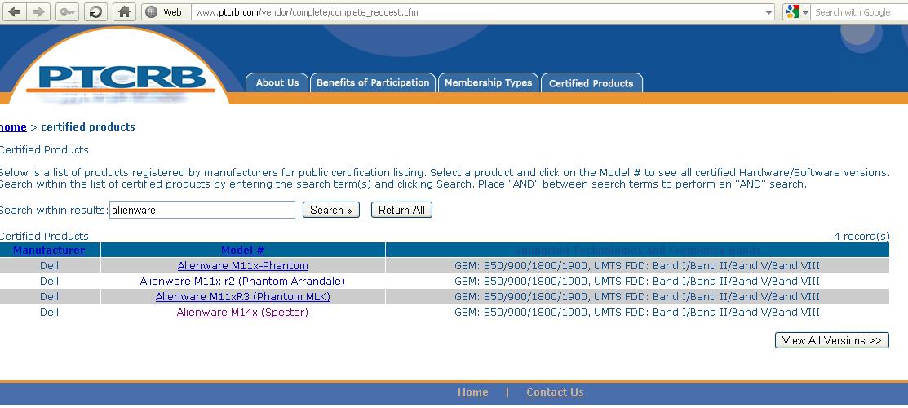Viewport: 908px width, 408px height.
Task: Click the Return All button
Action: [401, 210]
